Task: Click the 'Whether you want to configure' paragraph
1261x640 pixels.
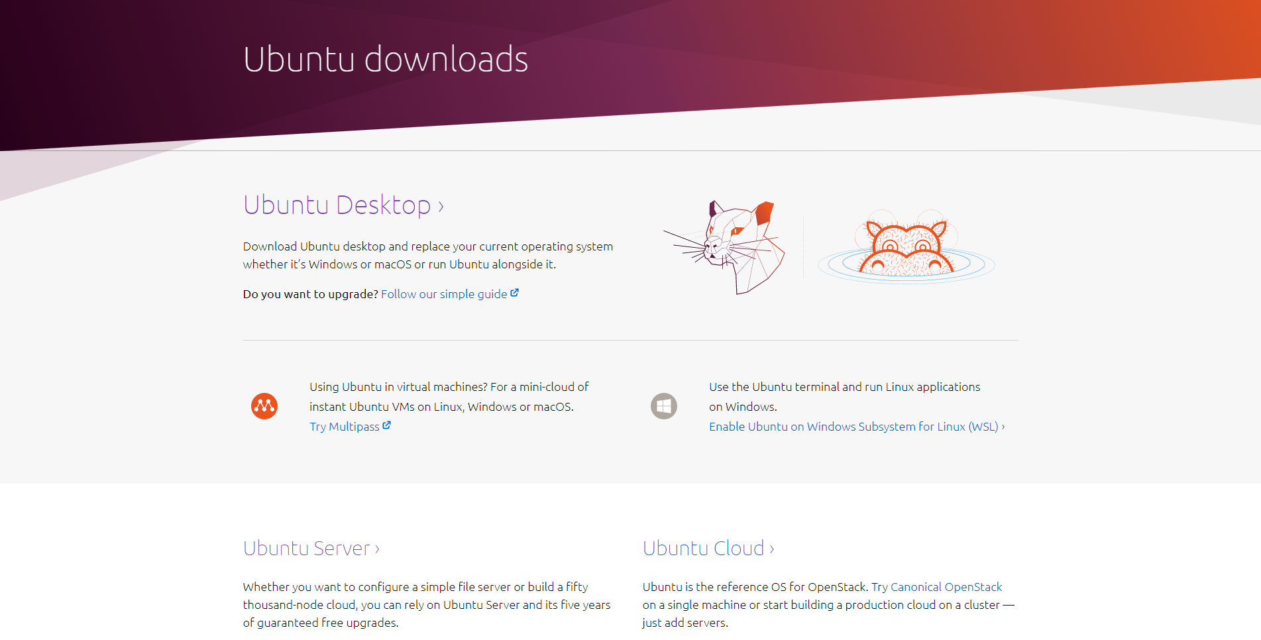Action: click(427, 605)
